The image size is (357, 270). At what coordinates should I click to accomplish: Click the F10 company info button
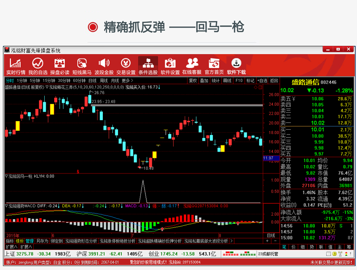(239, 81)
